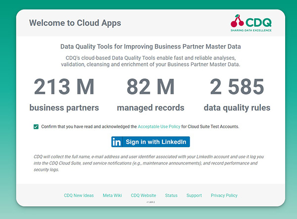Screen dimensions: 297x219
Task: Click the 'data quality rules' label
Action: coord(237,108)
